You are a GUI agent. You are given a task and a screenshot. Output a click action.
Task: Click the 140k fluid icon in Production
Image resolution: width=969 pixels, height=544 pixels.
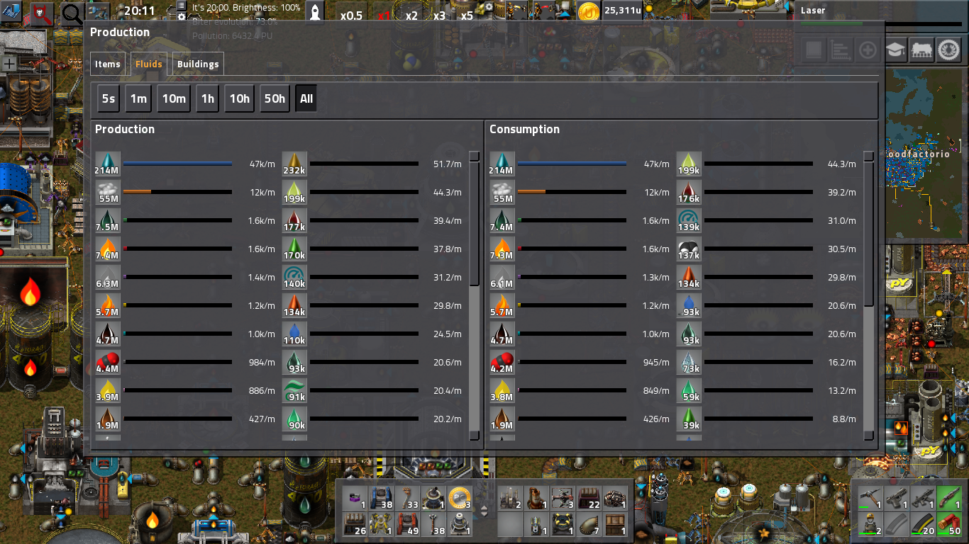294,277
